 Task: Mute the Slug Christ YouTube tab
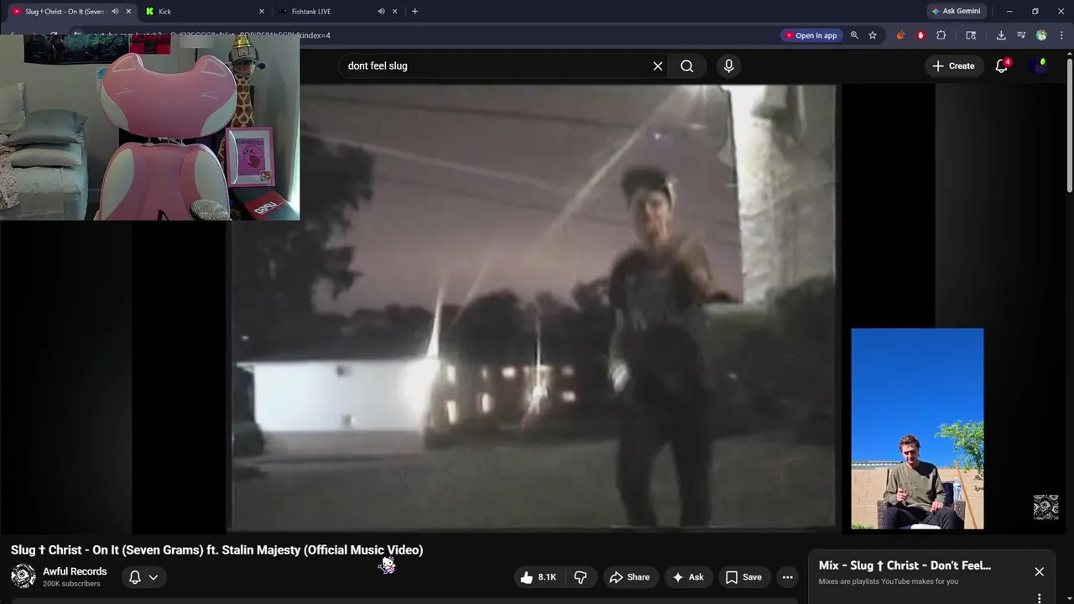click(x=115, y=12)
